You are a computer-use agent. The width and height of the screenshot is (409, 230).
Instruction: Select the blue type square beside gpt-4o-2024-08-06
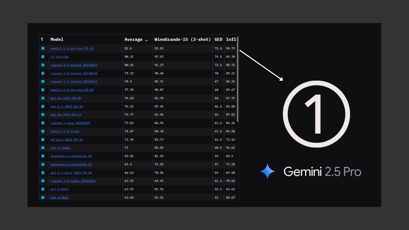(43, 98)
